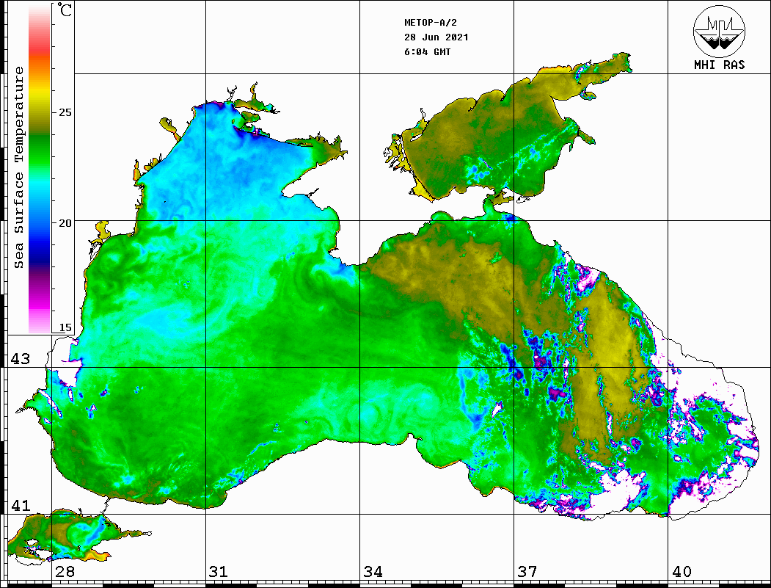Viewport: 771px width, 588px height.
Task: Click the '20' color scale value
Action: pos(65,223)
